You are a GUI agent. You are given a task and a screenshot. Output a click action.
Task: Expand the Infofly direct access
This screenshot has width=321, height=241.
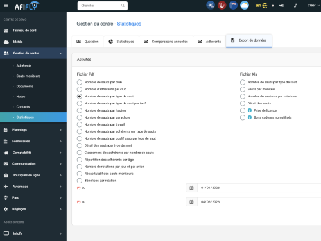33,233
